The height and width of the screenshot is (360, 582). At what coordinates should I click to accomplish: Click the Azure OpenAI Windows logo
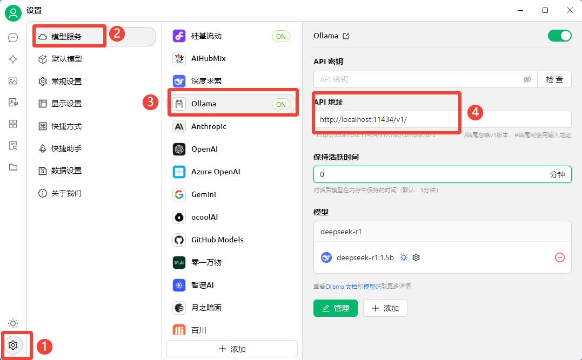click(x=179, y=172)
